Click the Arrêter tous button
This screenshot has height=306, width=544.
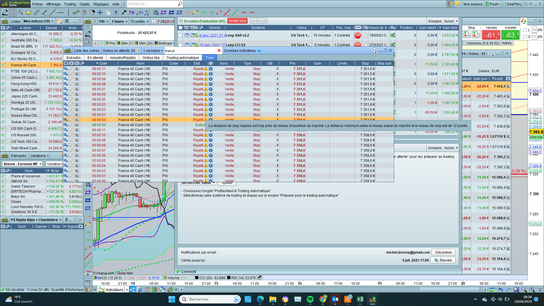click(237, 21)
